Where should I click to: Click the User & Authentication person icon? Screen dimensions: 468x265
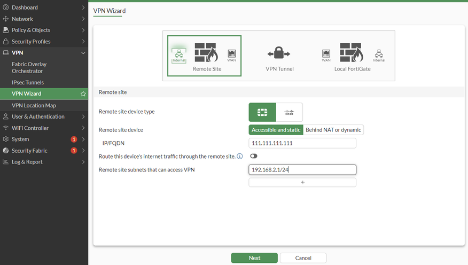pos(6,116)
